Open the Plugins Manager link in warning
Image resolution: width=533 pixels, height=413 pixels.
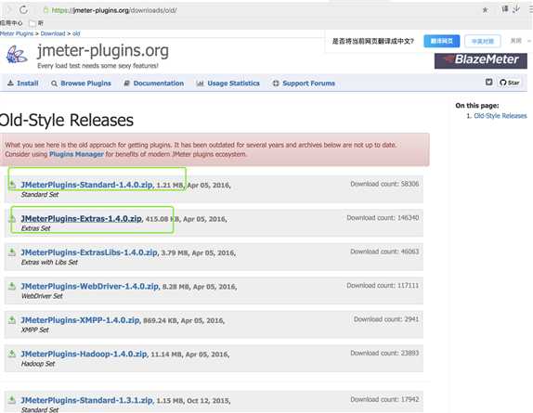tap(76, 154)
